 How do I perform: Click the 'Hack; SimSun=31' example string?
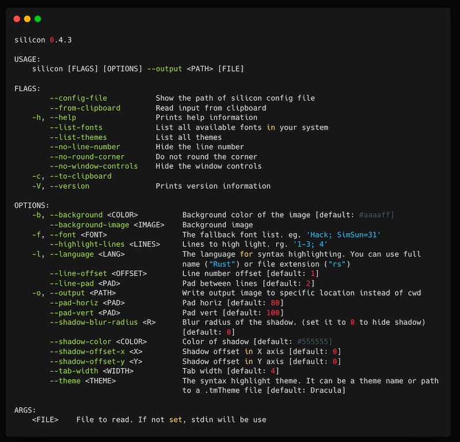coord(343,235)
